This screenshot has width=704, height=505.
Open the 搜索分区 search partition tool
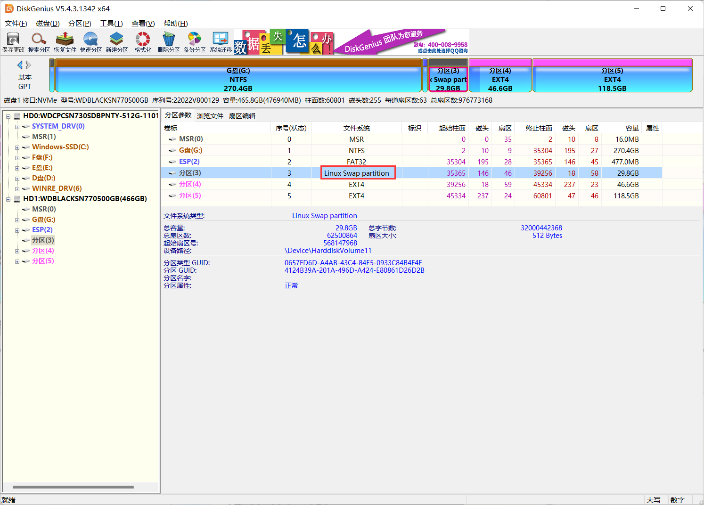point(39,42)
